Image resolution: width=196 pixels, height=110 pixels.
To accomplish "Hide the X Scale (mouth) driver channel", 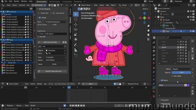I will (4, 17).
